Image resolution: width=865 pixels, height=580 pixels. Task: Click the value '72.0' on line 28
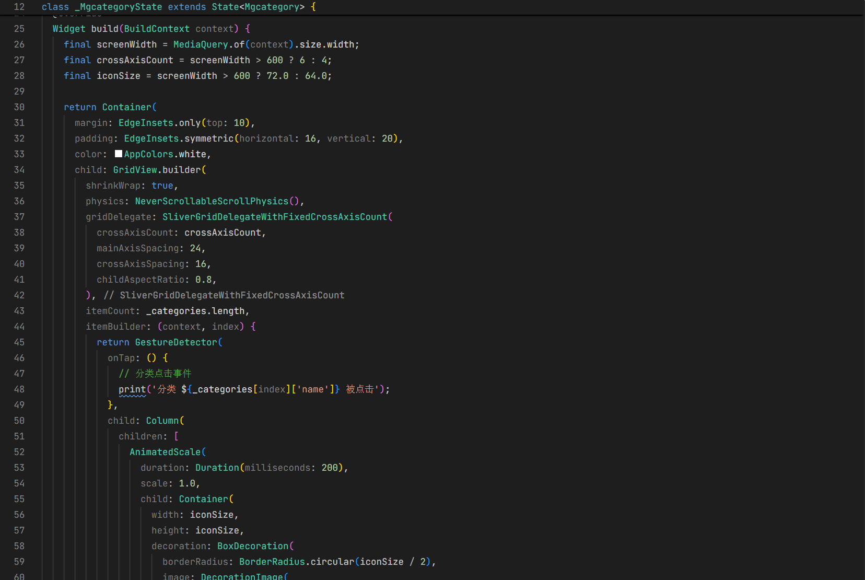point(277,76)
